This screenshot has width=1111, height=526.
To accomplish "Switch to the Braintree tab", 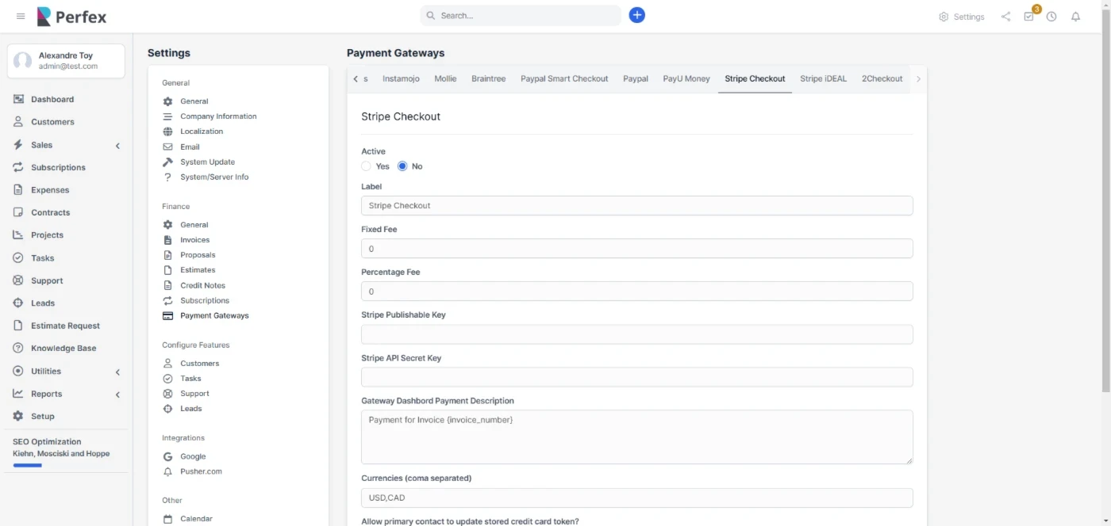I will [488, 79].
